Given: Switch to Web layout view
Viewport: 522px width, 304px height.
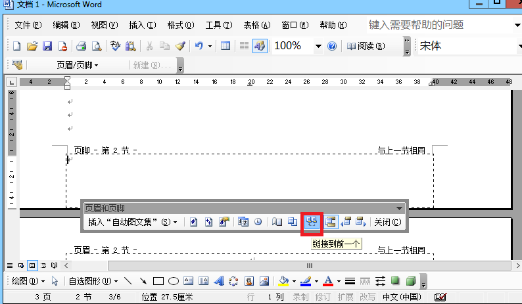Looking at the screenshot, I should 21,265.
